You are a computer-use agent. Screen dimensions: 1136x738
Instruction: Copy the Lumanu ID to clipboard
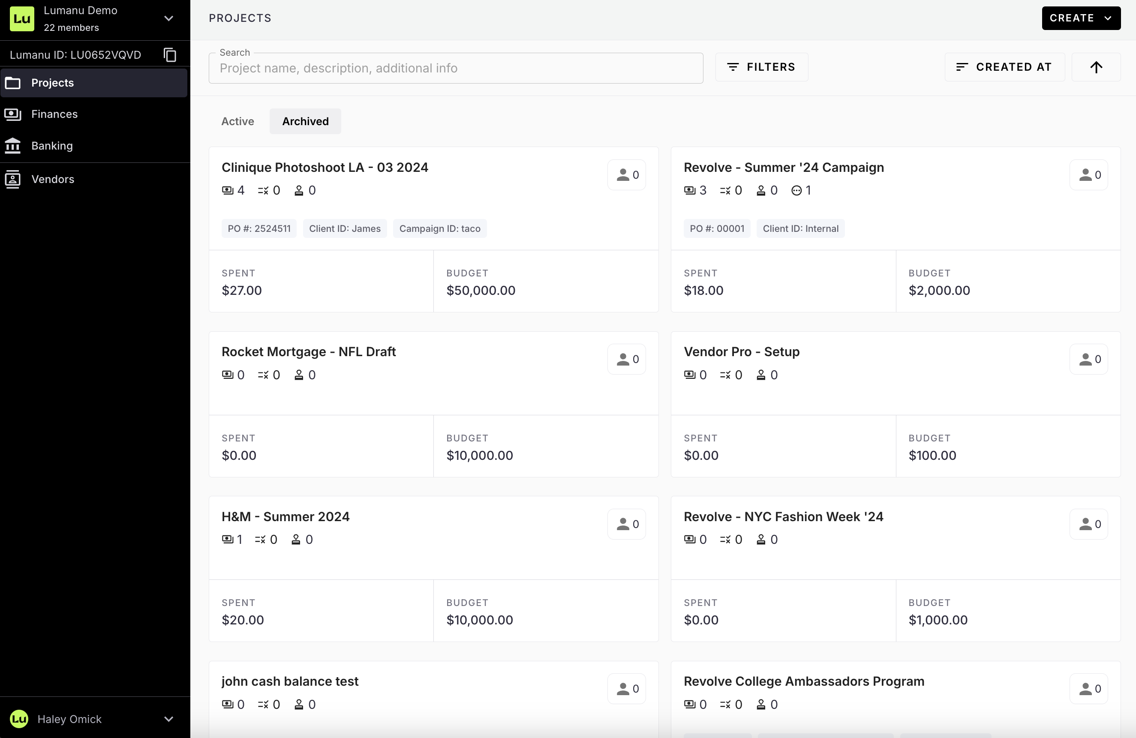(170, 55)
